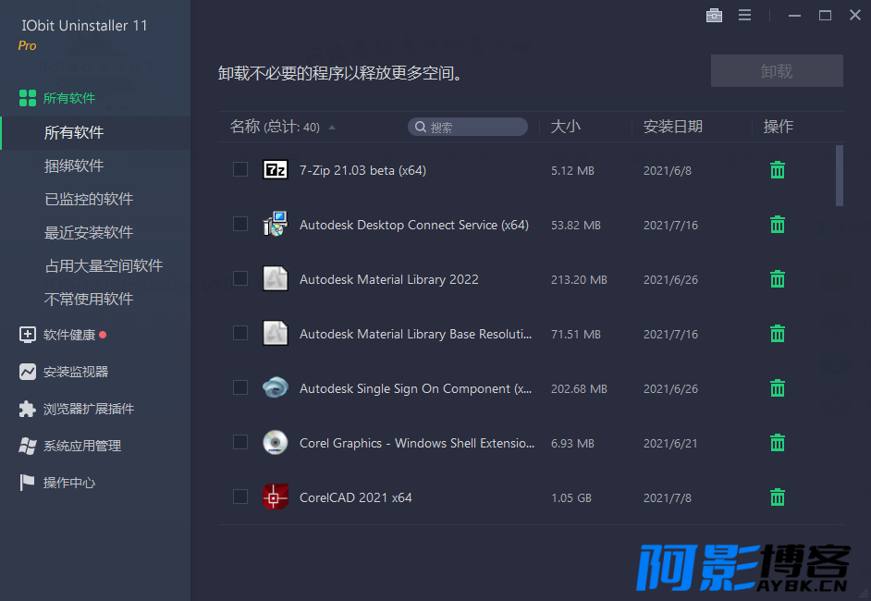Click the 系统应用管理 Windows flag icon
Image resolution: width=871 pixels, height=601 pixels.
[27, 446]
